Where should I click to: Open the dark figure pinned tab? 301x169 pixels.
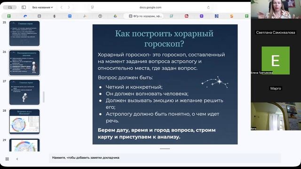55,16
